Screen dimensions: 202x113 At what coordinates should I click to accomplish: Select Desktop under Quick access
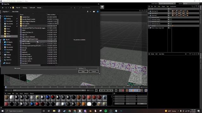9,19
